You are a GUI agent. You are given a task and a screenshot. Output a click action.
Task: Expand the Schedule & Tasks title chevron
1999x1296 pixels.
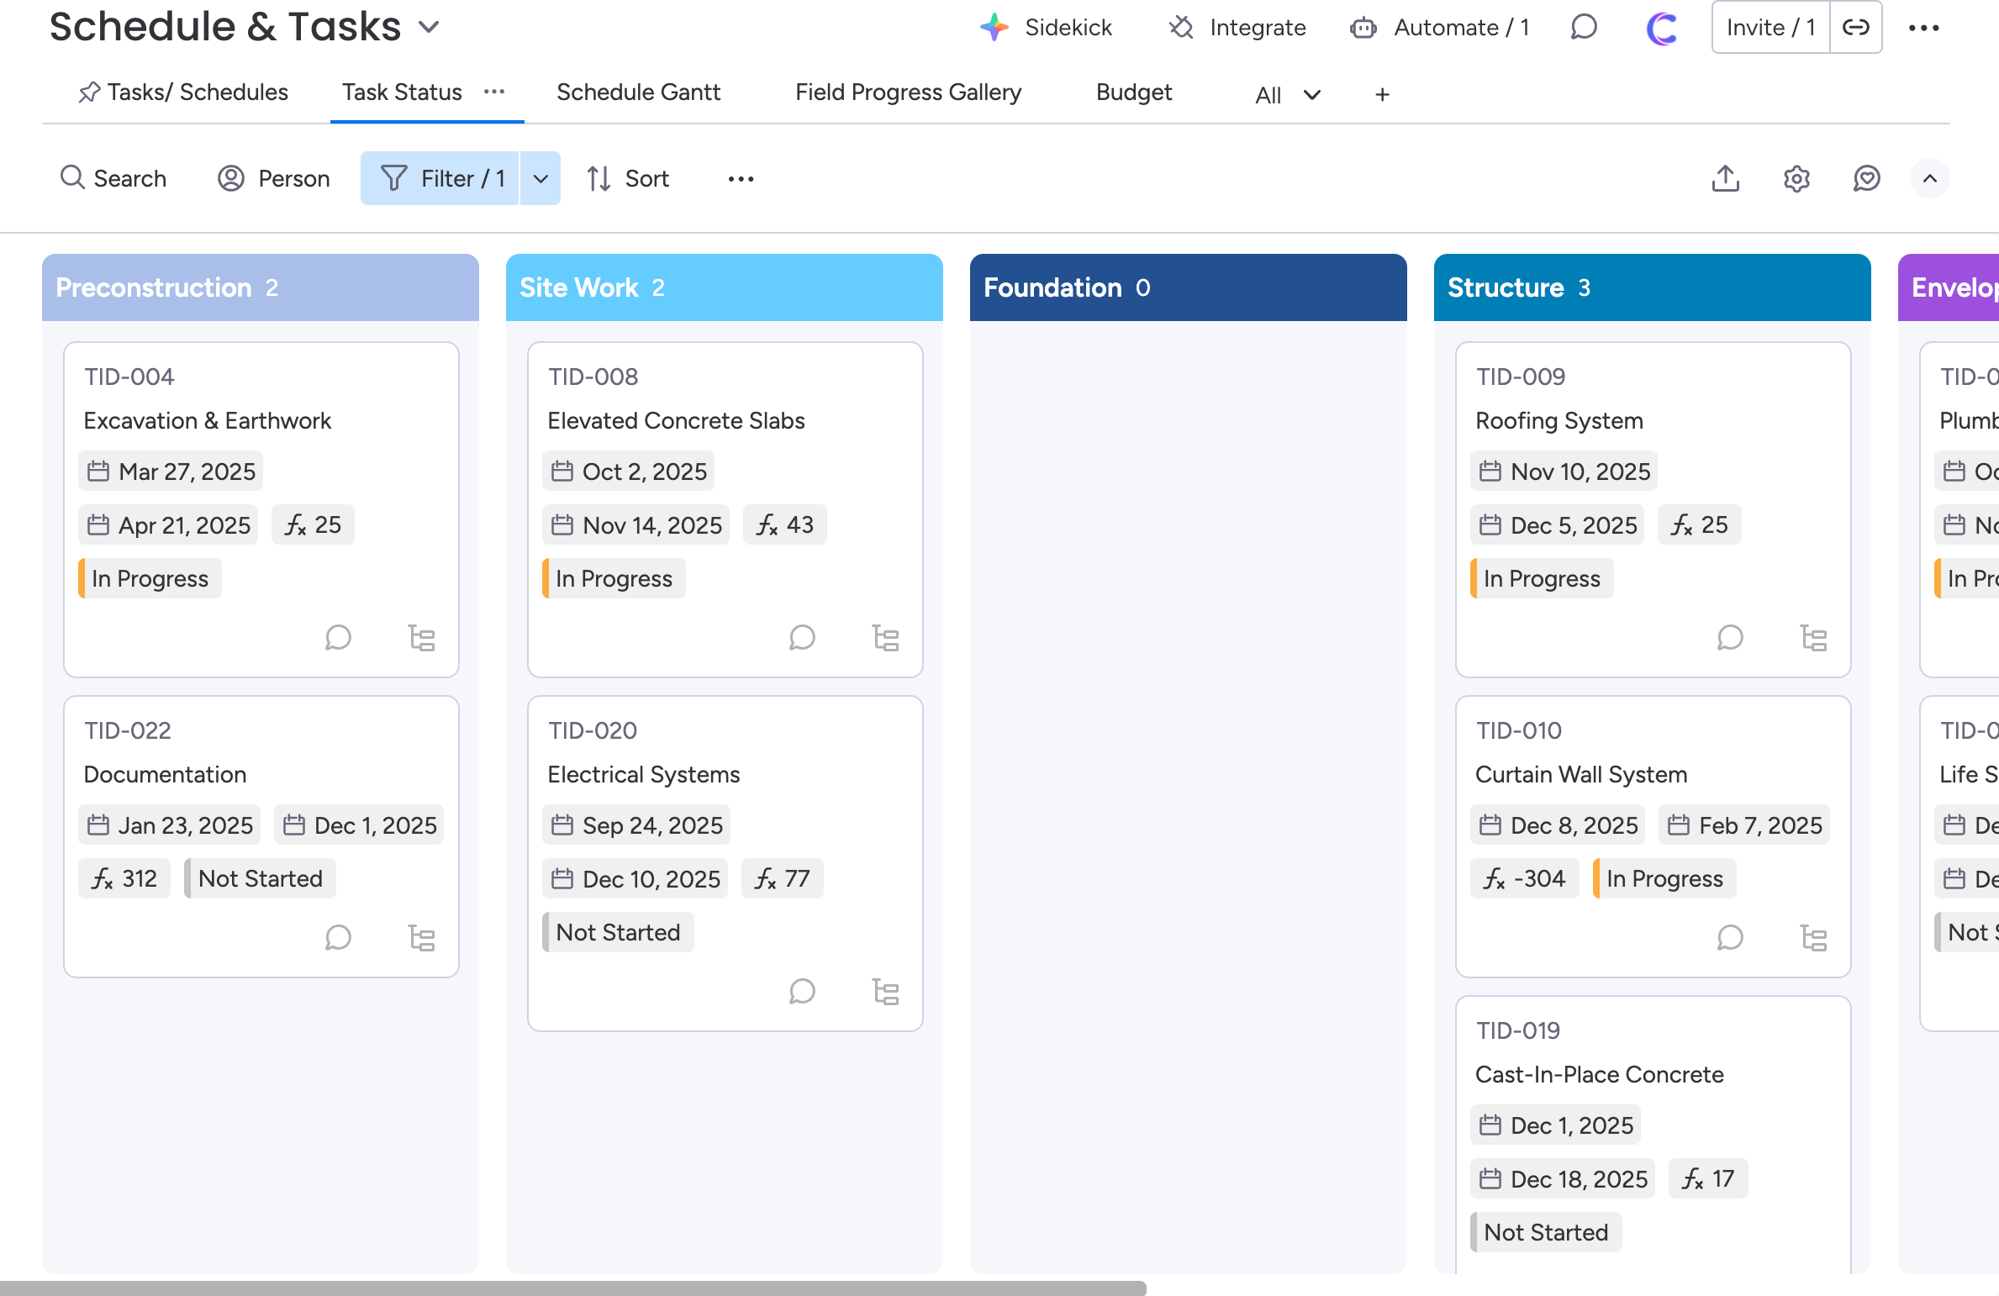(x=429, y=28)
